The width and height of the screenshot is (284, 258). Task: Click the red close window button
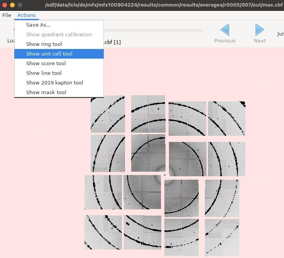(x=5, y=5)
